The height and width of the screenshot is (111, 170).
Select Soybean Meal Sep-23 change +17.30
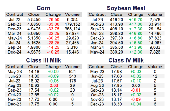coord(136,29)
